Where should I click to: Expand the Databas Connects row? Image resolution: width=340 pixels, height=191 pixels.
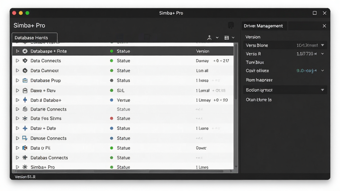click(x=17, y=158)
